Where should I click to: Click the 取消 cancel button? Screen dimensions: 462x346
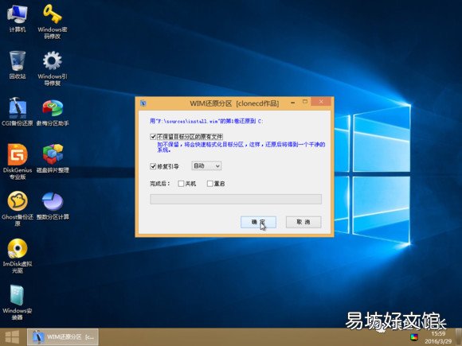[x=303, y=222]
